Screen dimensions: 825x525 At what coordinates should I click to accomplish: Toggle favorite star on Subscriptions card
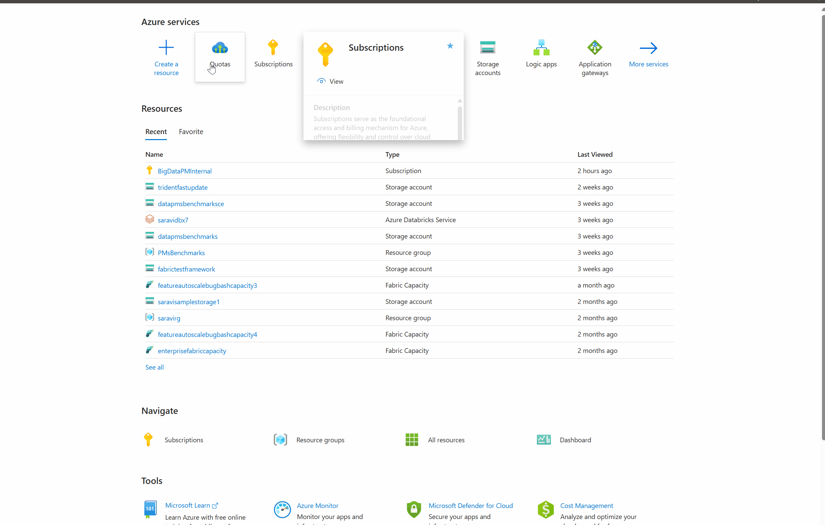[450, 46]
